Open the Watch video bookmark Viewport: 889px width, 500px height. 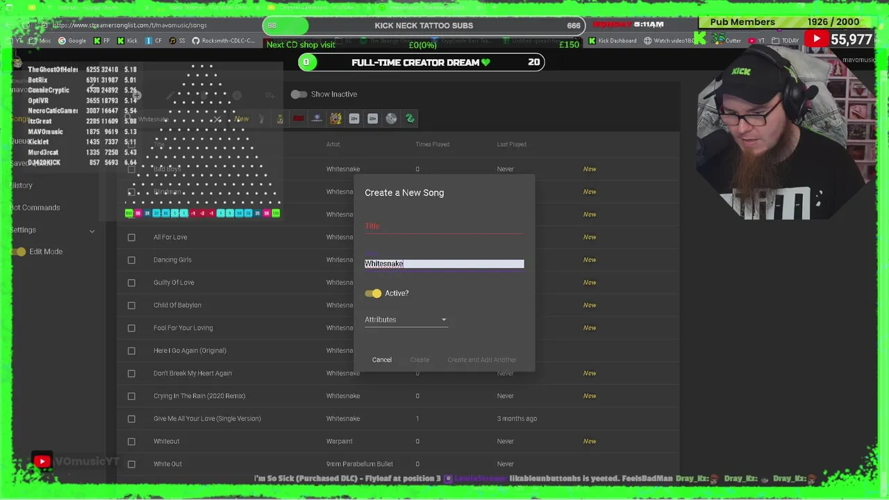pos(669,40)
